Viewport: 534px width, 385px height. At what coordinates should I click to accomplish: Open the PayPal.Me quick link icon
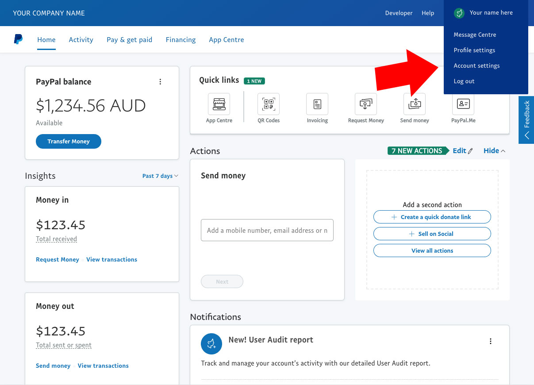[463, 104]
